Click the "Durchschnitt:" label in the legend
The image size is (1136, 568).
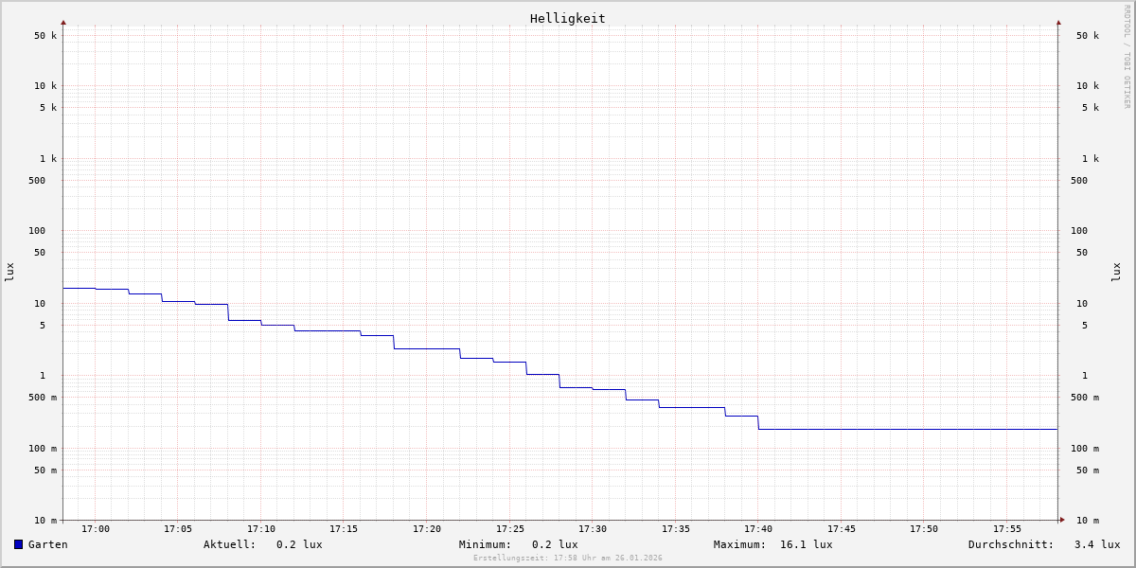[1011, 544]
